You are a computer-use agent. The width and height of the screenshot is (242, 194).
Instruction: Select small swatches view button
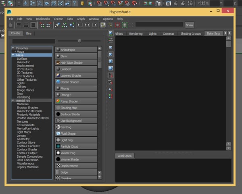(x=111, y=47)
